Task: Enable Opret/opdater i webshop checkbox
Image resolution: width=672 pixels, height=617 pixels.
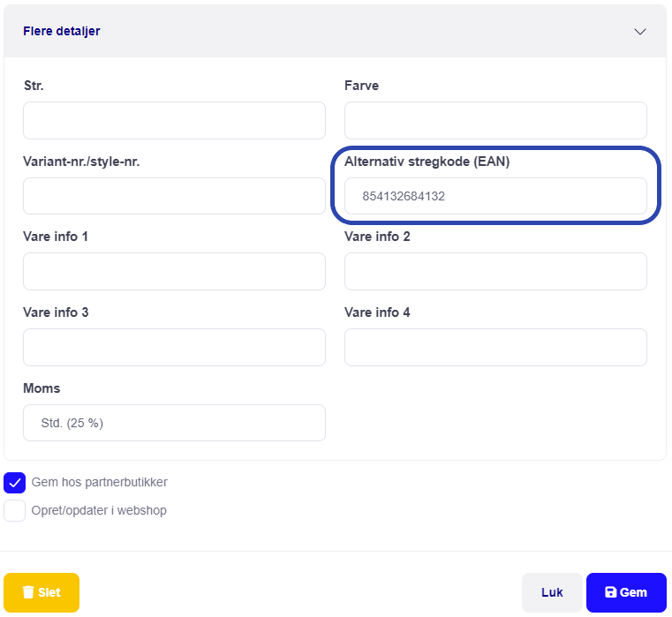Action: pos(15,511)
